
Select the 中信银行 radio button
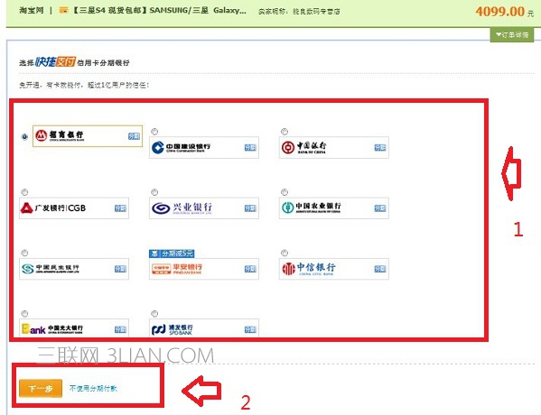284,253
